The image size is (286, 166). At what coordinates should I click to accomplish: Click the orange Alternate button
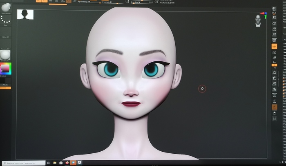point(5,88)
